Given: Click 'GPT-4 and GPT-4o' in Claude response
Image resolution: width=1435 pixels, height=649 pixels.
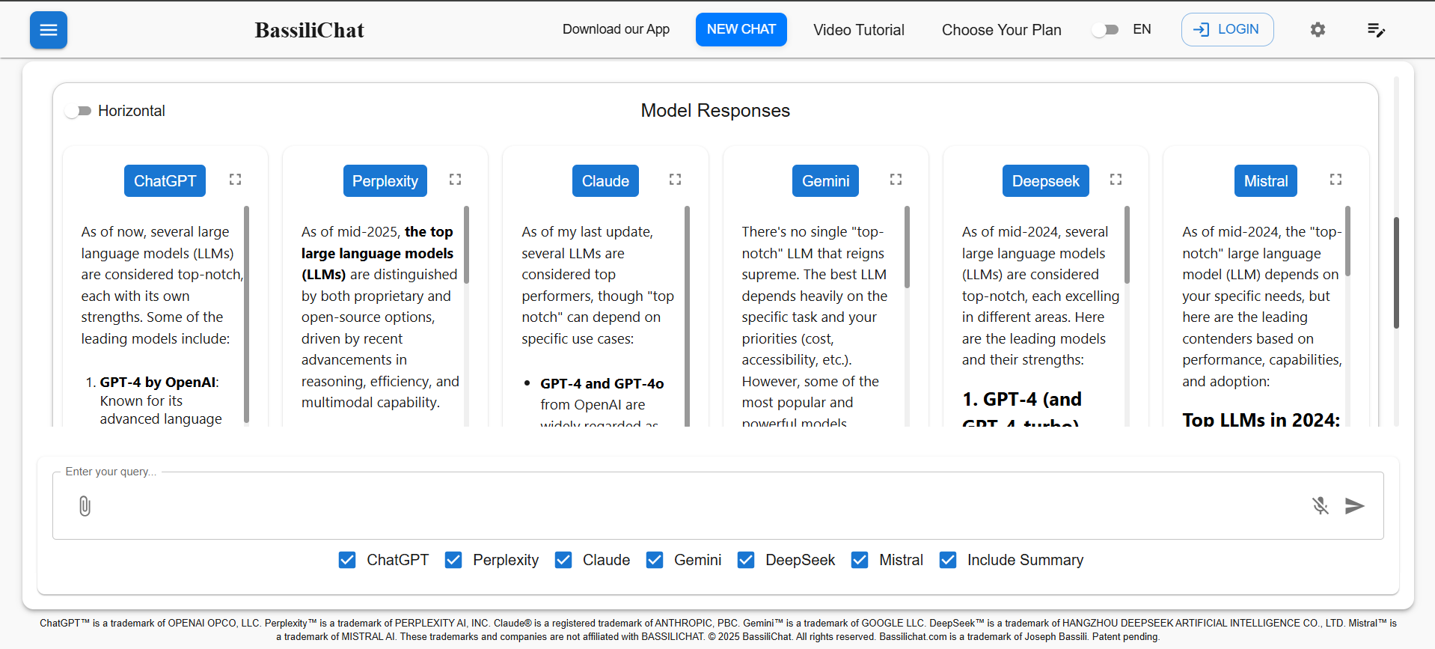Looking at the screenshot, I should coord(602,383).
